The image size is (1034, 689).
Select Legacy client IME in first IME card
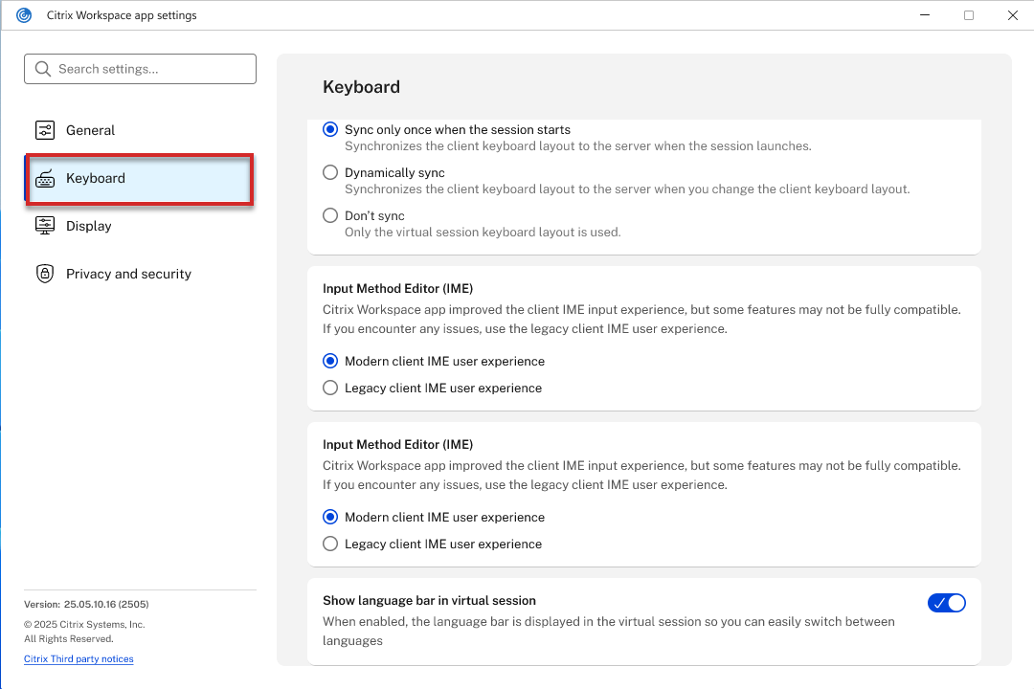tap(330, 388)
